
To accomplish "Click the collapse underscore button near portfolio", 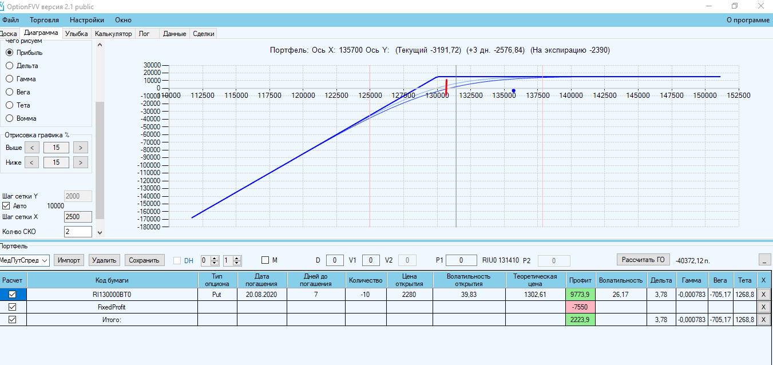I will [764, 260].
